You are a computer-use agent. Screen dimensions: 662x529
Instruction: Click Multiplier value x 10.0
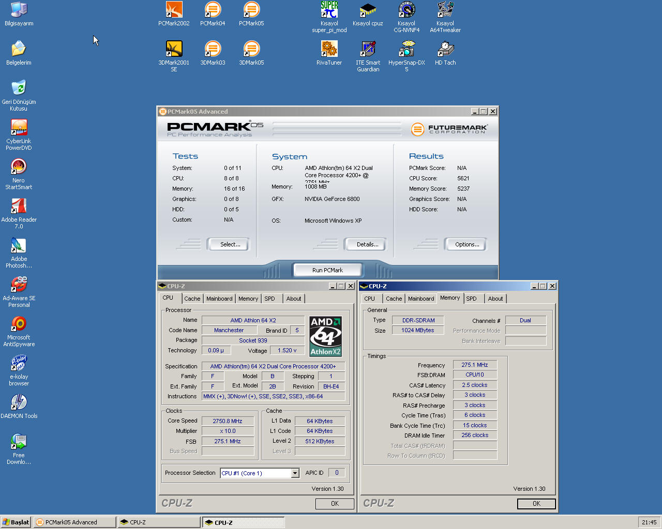228,431
